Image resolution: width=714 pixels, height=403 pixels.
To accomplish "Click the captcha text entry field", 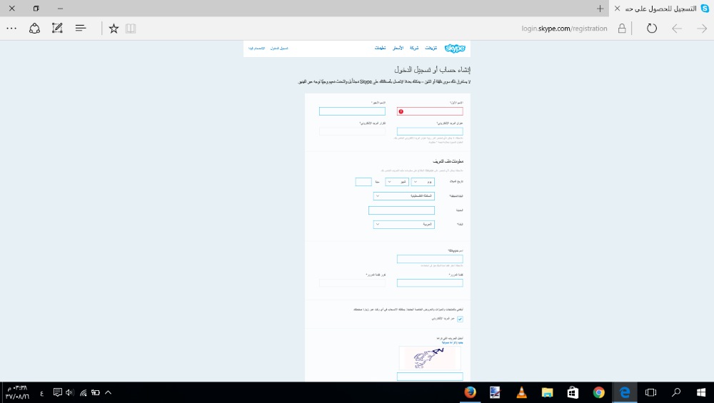I will [430, 376].
